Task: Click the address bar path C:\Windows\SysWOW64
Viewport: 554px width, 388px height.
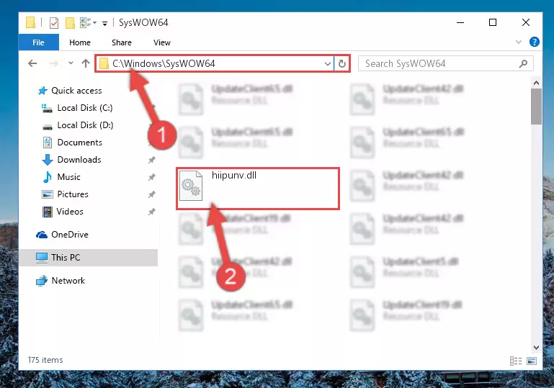Action: point(164,63)
